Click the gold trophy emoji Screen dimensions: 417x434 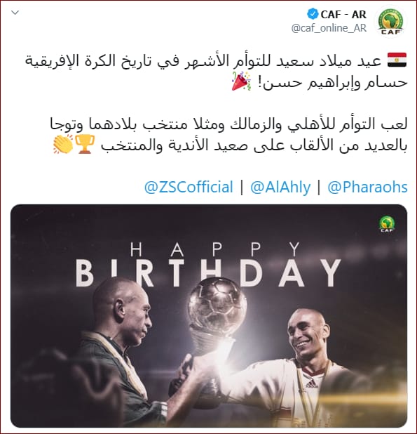85,144
